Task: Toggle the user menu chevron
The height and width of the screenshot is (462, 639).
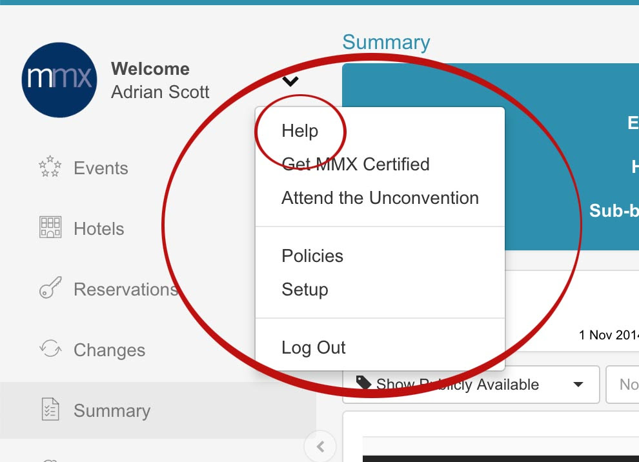Action: pyautogui.click(x=290, y=81)
